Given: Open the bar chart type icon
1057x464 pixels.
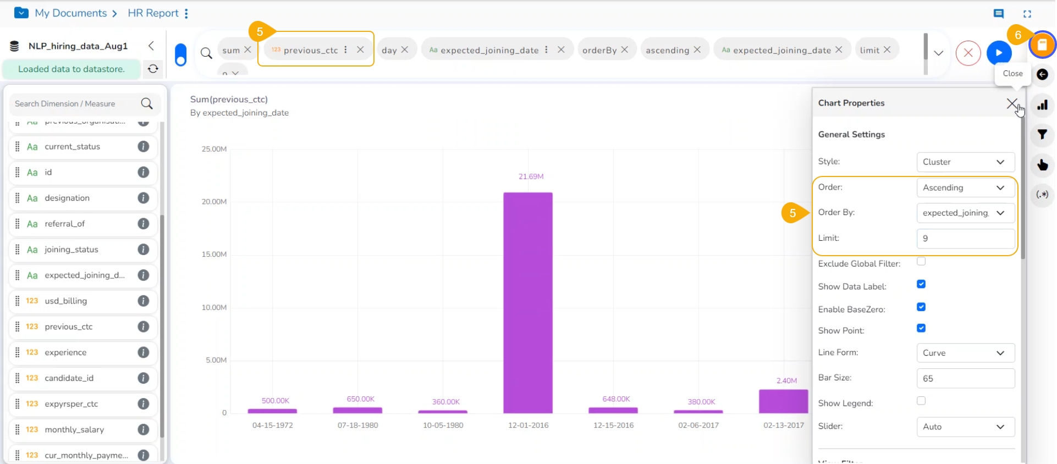Looking at the screenshot, I should pyautogui.click(x=1042, y=105).
